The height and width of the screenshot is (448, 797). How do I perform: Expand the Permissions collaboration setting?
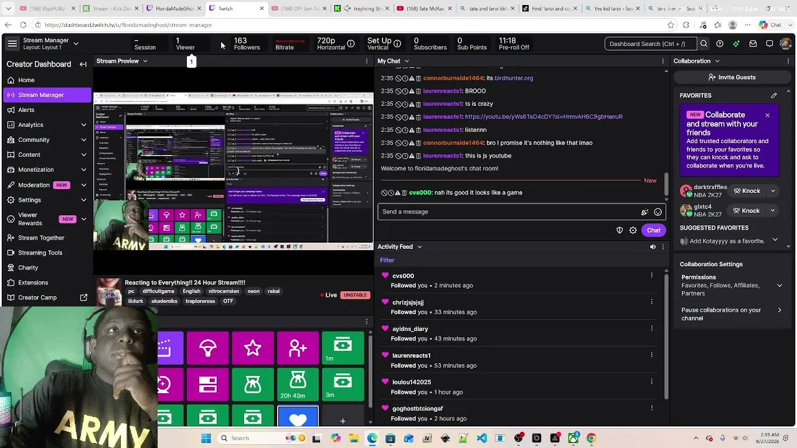780,286
